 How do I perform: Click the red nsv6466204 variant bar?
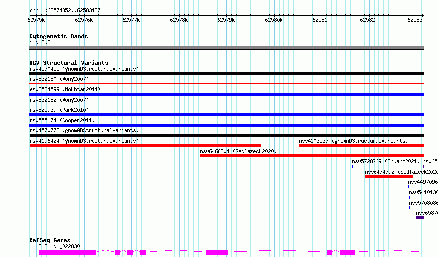pyautogui.click(x=313, y=156)
